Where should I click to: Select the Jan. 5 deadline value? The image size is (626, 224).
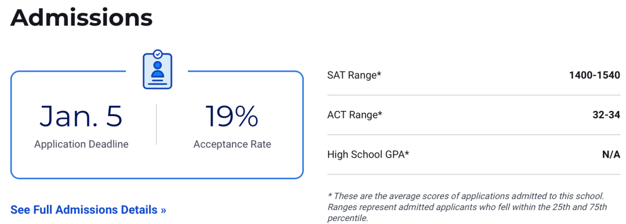81,116
